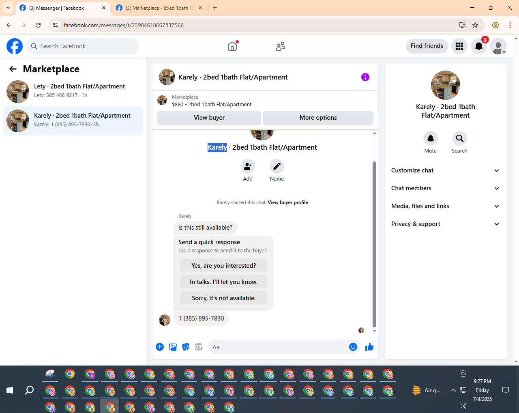Image resolution: width=519 pixels, height=413 pixels.
Task: Click the View buyer button
Action: pos(209,118)
